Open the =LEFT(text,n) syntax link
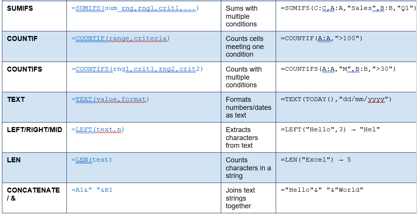The height and width of the screenshot is (214, 417). point(98,129)
